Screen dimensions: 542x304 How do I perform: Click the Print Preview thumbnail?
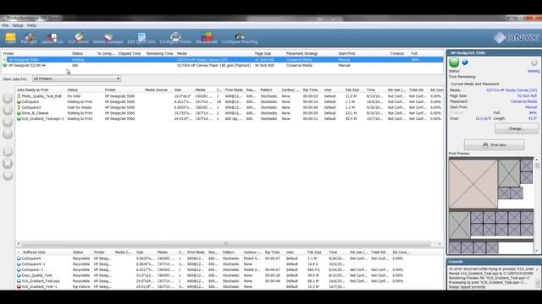click(x=491, y=205)
